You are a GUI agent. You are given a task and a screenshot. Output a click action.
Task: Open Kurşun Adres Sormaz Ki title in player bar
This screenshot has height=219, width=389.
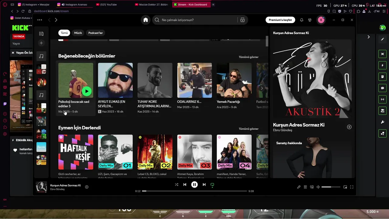coord(65,185)
